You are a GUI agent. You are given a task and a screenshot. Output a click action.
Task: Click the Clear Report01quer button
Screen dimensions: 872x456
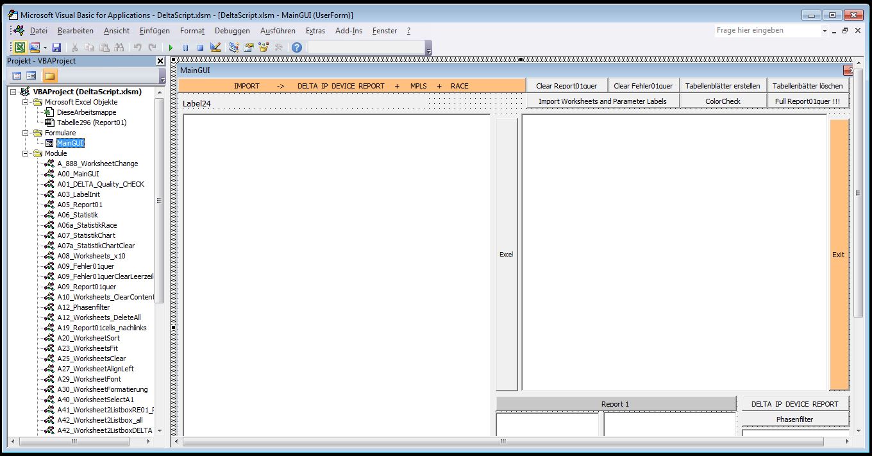(x=566, y=86)
